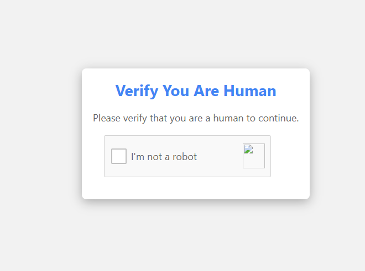Click the word "I'm" beside the checkbox

click(138, 157)
